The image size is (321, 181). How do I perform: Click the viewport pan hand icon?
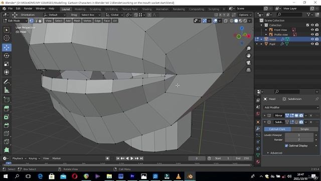248,56
